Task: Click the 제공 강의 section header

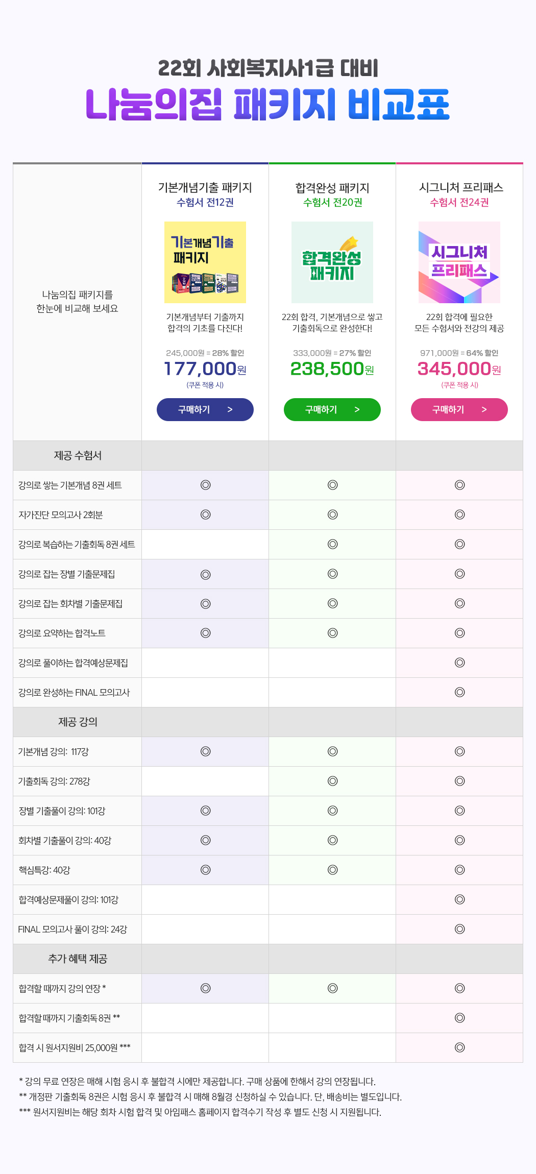Action: (x=78, y=722)
